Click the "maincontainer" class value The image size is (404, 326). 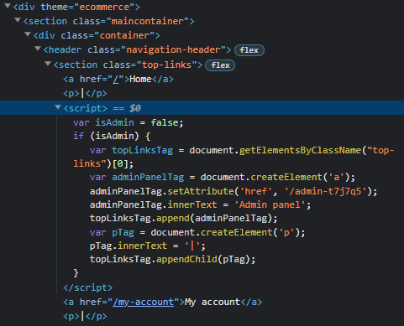(x=148, y=21)
